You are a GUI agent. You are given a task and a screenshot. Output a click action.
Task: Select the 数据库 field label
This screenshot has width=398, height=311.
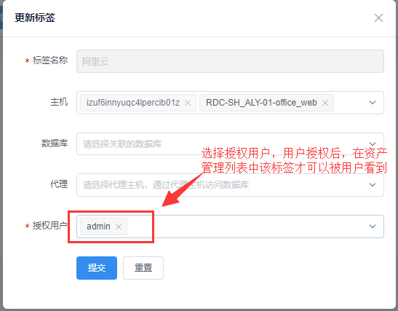coord(55,143)
